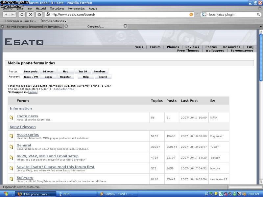The width and height of the screenshot is (263, 197).
Task: Click the folder icon beside Esato news
Action: (x=12, y=118)
